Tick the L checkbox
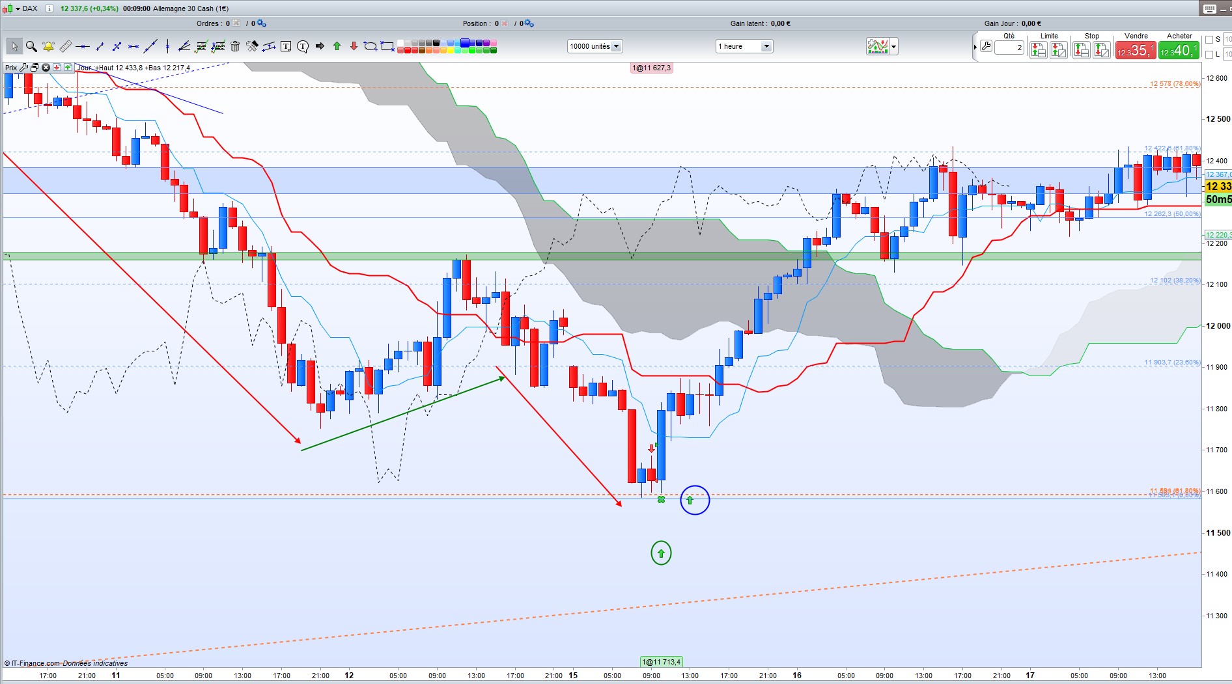Screen dimensions: 1232x684 point(1209,55)
